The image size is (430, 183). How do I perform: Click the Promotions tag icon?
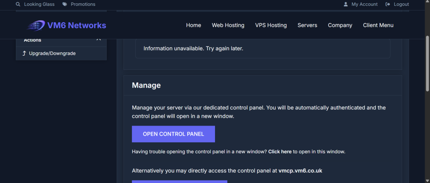point(65,4)
